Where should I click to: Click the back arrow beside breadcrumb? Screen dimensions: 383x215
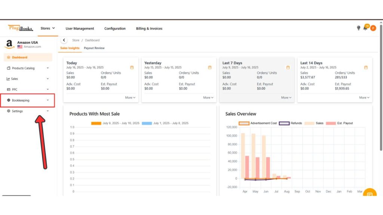(64, 40)
